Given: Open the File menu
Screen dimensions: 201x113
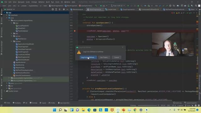Looking at the screenshot, I should 6,2.
